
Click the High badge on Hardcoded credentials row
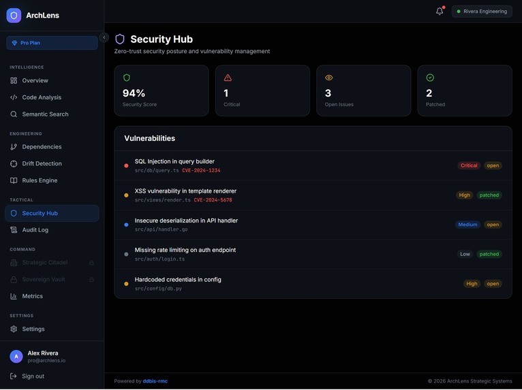click(x=472, y=284)
